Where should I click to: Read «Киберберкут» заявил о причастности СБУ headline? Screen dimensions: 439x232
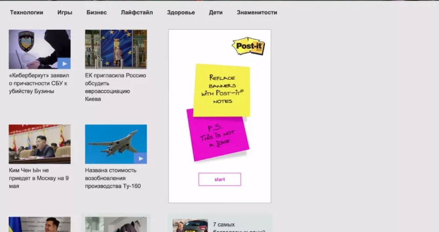click(x=39, y=83)
